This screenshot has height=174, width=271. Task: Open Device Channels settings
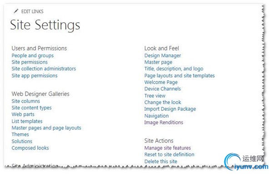[x=163, y=89]
